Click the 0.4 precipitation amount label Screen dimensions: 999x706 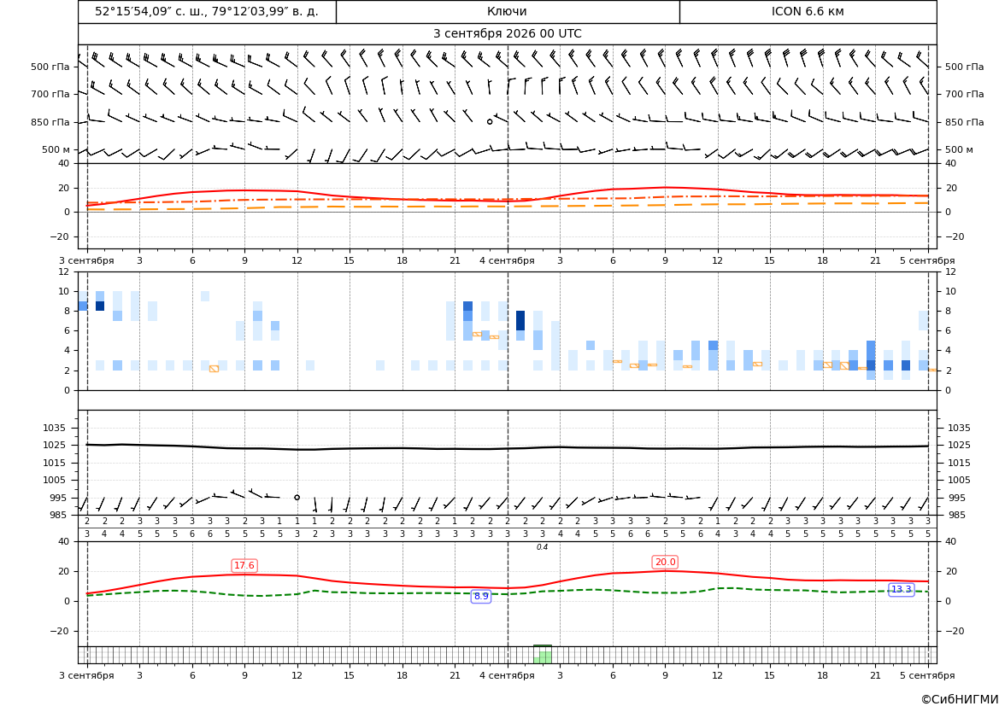(x=542, y=547)
